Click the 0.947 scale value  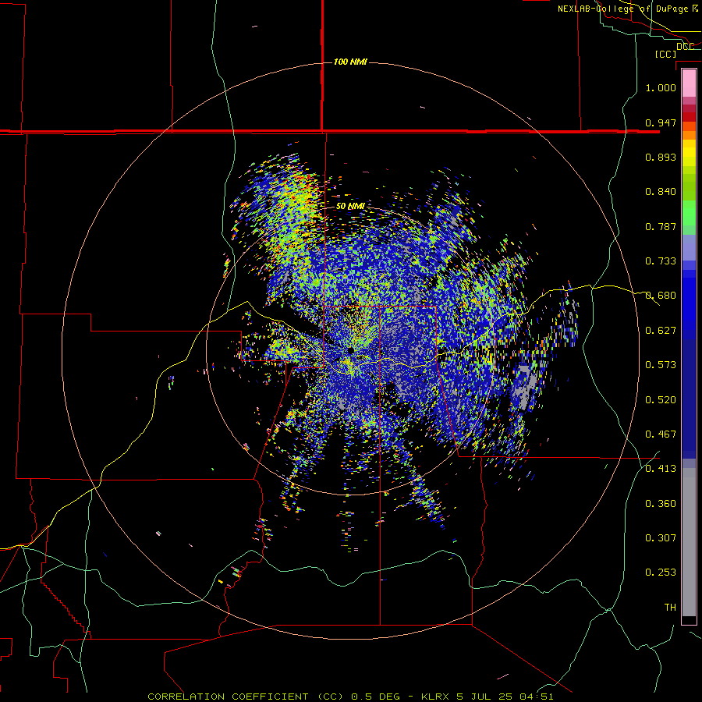click(x=661, y=122)
